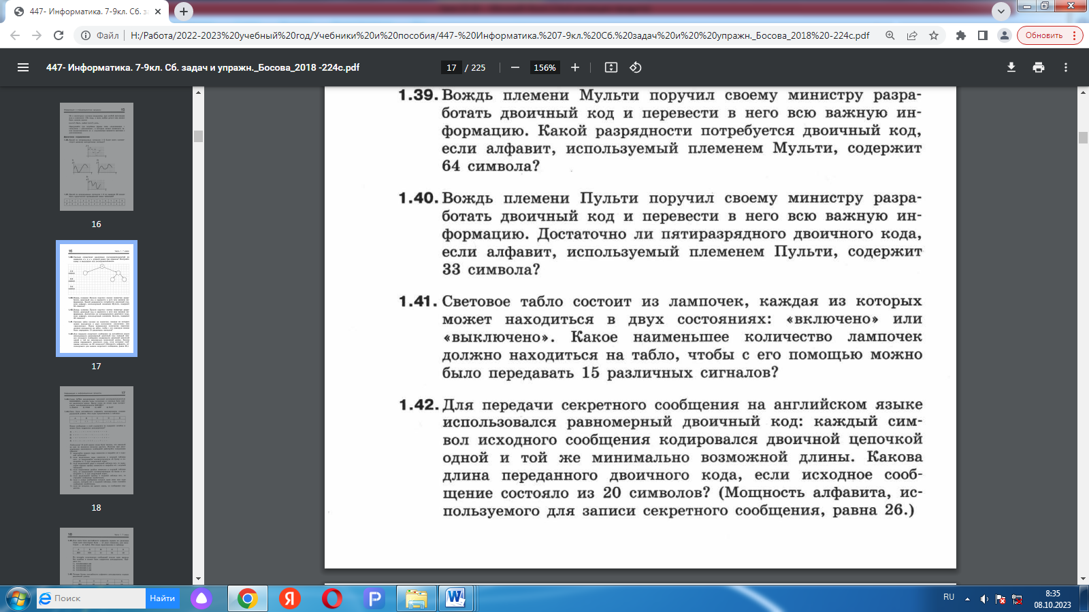The width and height of the screenshot is (1089, 612).
Task: Show hidden system tray icons
Action: tap(967, 599)
